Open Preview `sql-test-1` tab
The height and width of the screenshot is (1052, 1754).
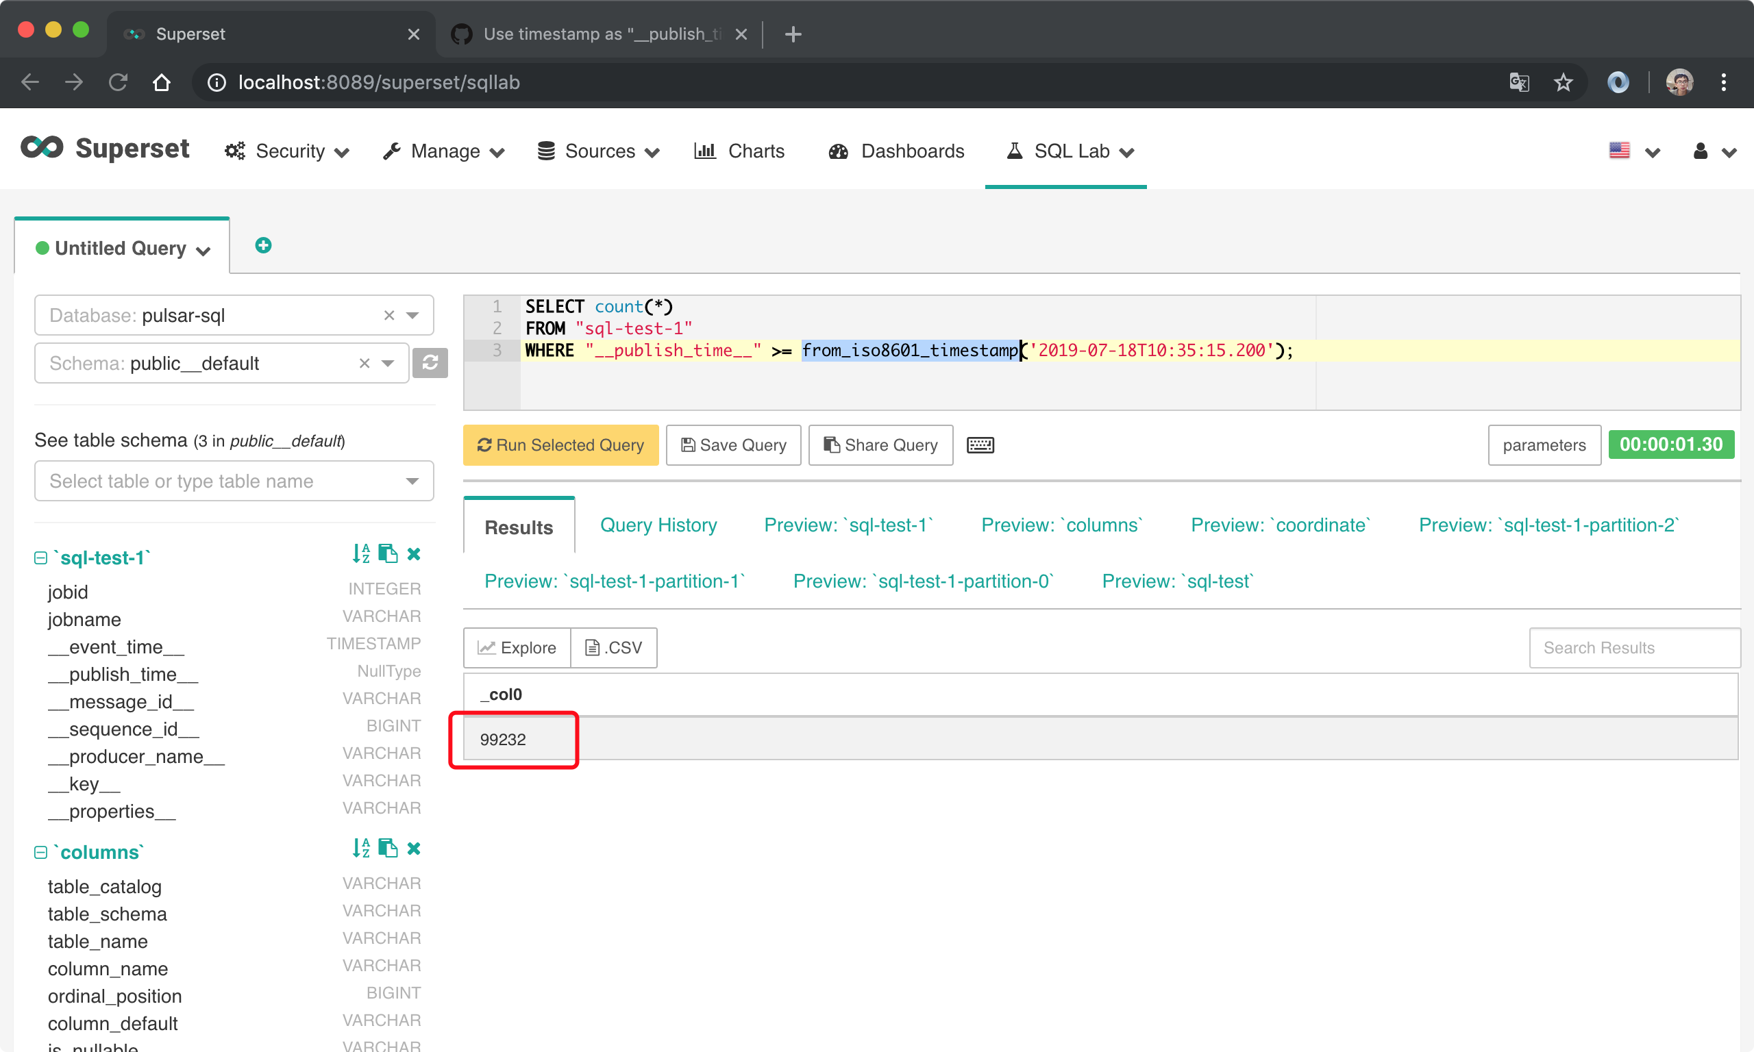click(x=849, y=525)
